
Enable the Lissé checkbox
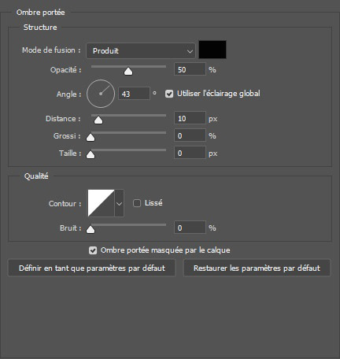[x=137, y=203]
